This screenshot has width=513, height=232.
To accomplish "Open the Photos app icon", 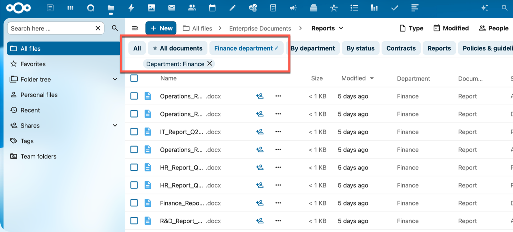I will (x=151, y=8).
